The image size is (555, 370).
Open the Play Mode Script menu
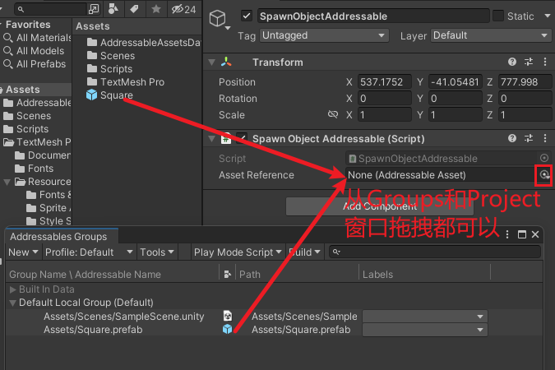(x=238, y=252)
